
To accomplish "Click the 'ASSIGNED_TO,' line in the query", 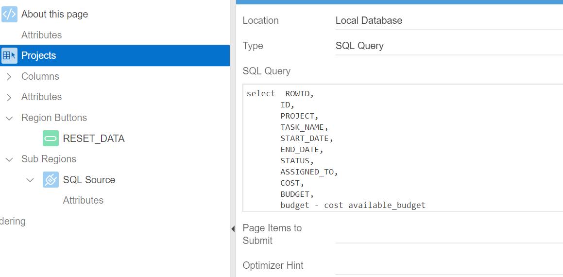I will pos(309,172).
